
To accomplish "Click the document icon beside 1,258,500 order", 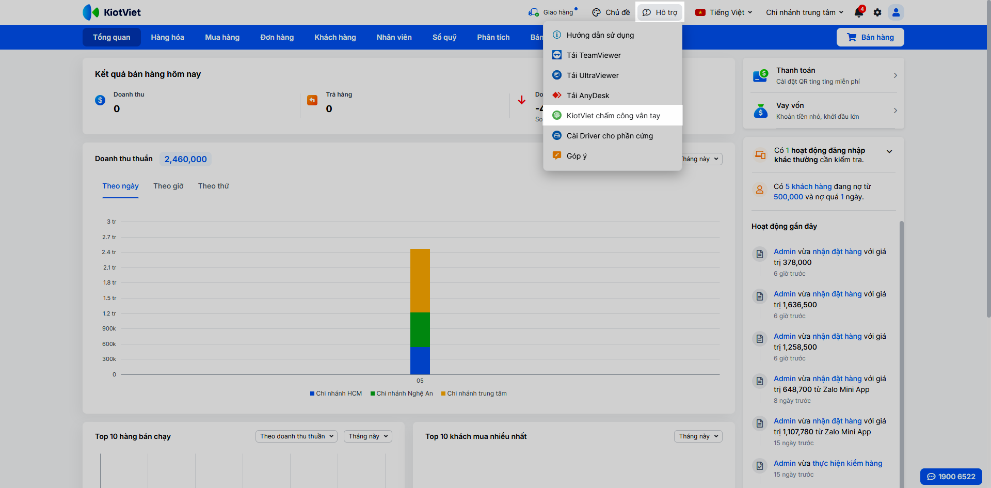I will (x=760, y=339).
